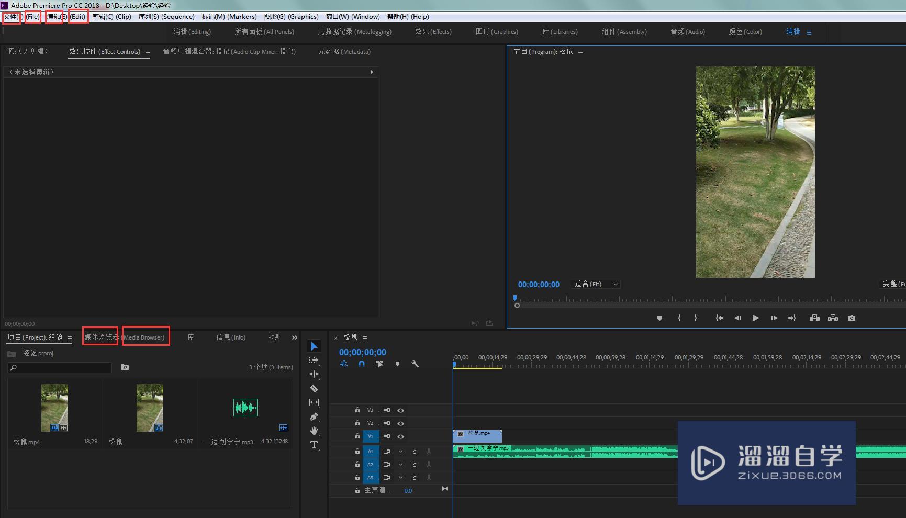Image resolution: width=906 pixels, height=518 pixels.
Task: Open the Sequence menu
Action: 166,17
